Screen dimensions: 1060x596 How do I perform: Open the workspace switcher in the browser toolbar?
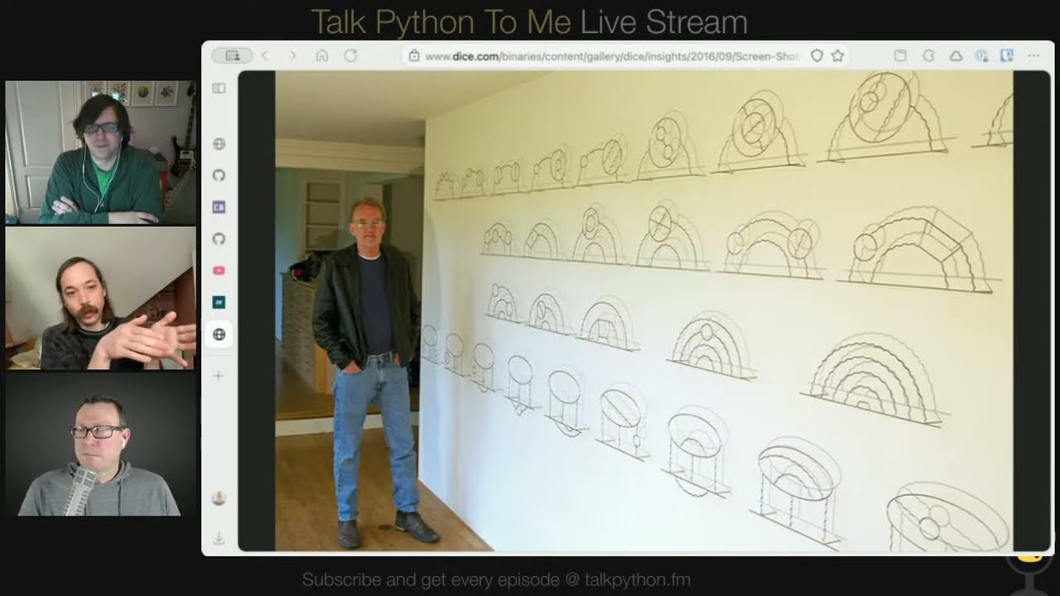232,55
